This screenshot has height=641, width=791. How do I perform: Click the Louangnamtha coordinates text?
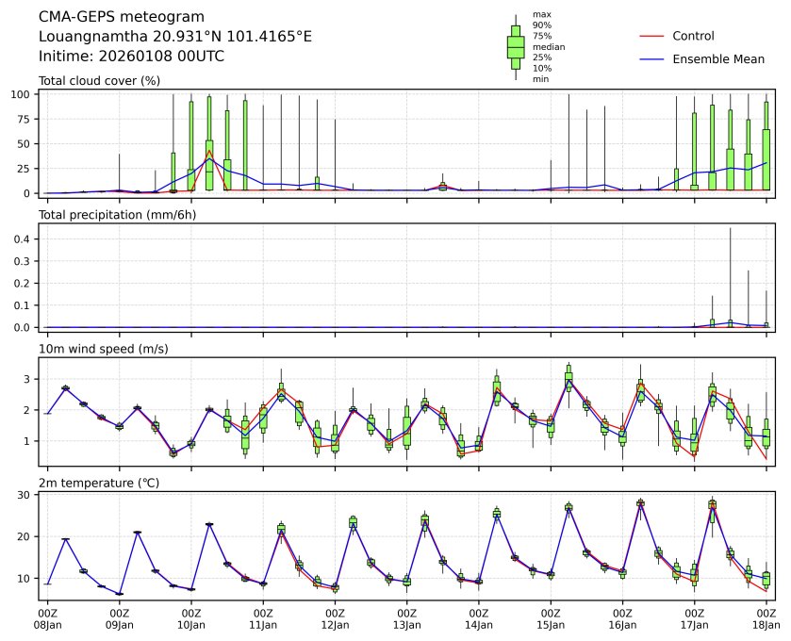coord(174,37)
